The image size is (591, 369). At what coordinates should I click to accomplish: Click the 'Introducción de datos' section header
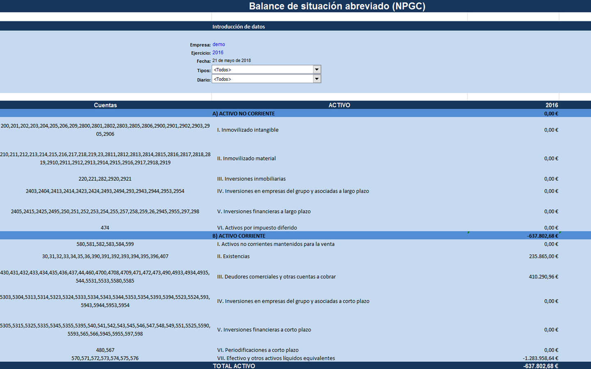238,27
